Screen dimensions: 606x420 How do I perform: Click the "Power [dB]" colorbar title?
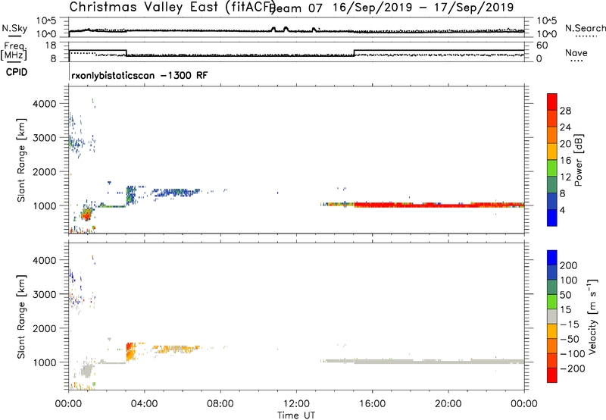click(x=578, y=160)
